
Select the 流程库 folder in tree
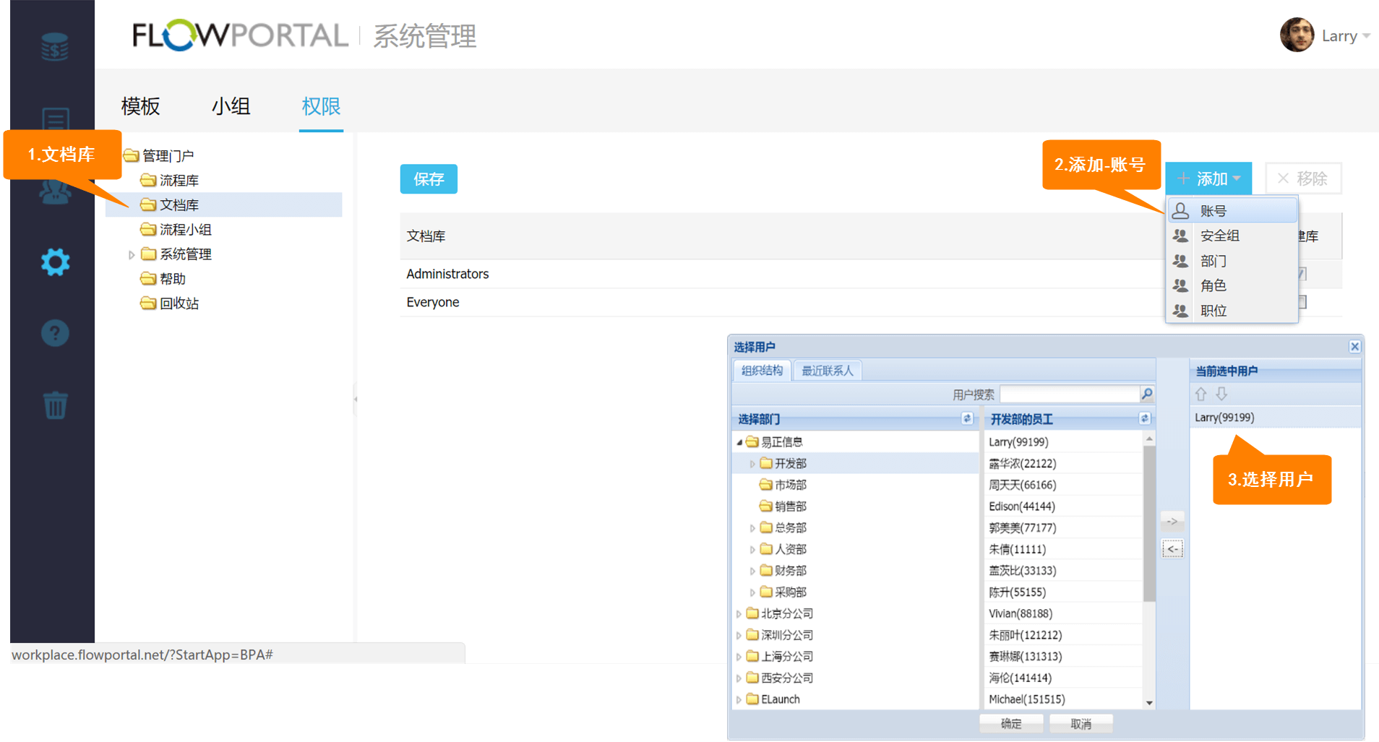pyautogui.click(x=179, y=181)
